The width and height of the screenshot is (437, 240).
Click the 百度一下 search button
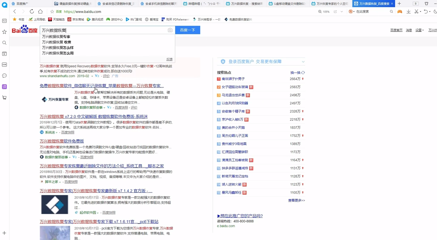(188, 30)
